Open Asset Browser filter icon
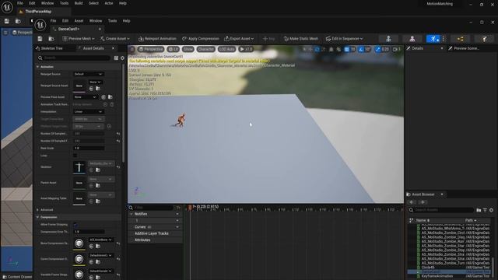The height and width of the screenshot is (280, 498). (x=485, y=210)
